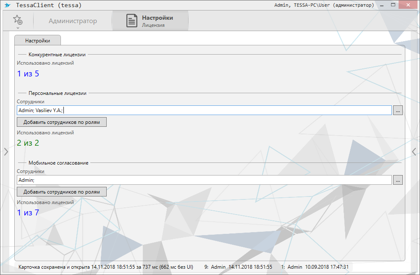Expand the left side panel arrow

pos(5,152)
